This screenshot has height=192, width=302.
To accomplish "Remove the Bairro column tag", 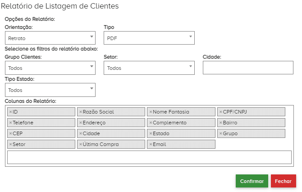I will click(x=220, y=123).
